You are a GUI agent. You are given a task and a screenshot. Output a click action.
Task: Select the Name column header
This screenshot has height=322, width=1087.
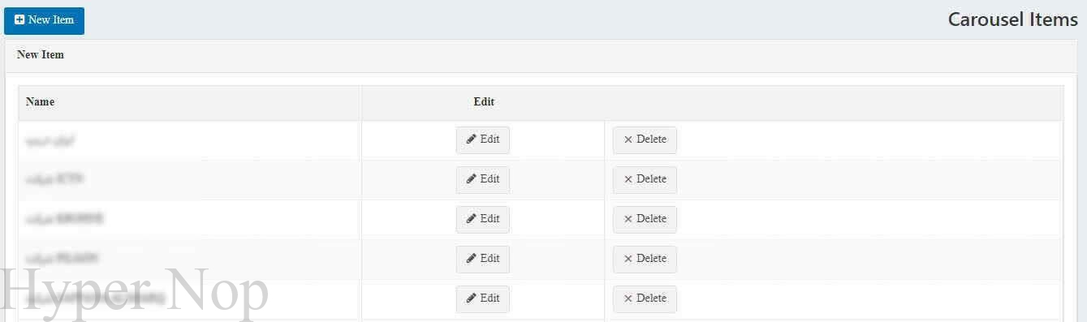pyautogui.click(x=40, y=102)
